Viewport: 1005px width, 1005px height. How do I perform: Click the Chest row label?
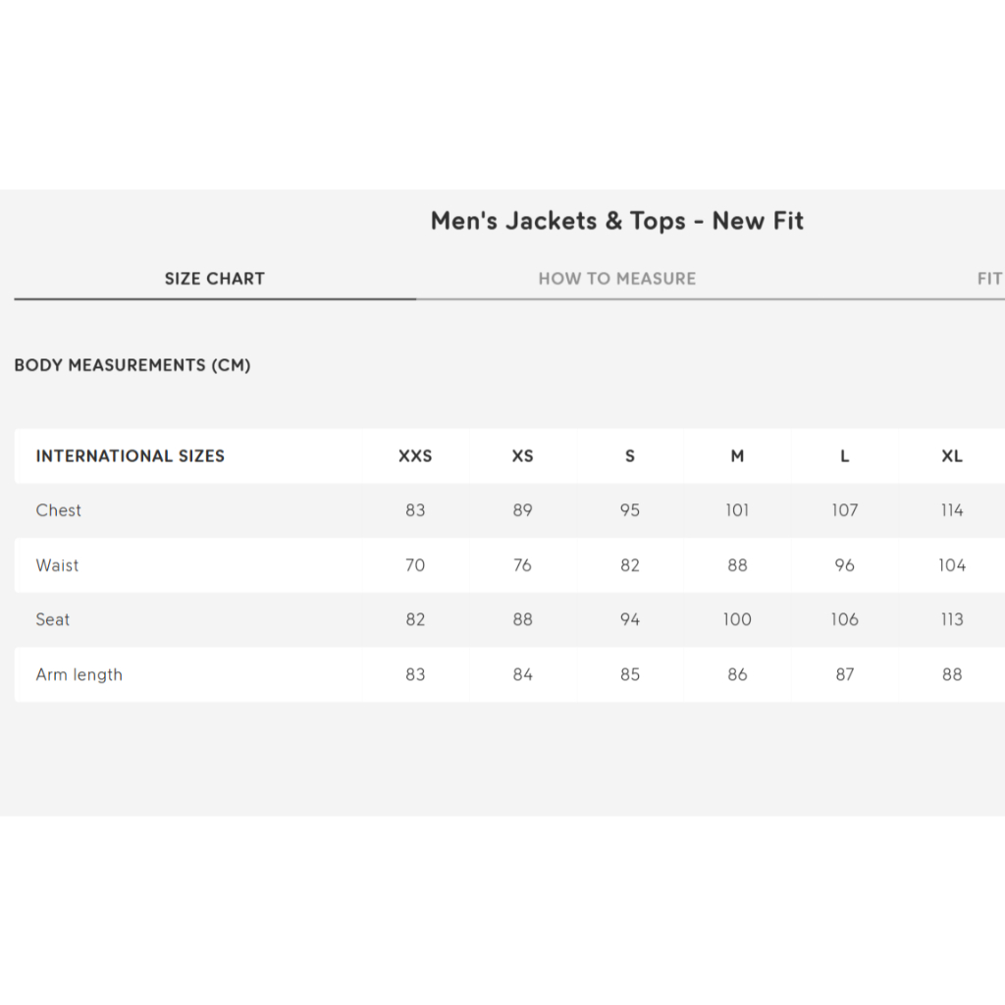(x=58, y=510)
